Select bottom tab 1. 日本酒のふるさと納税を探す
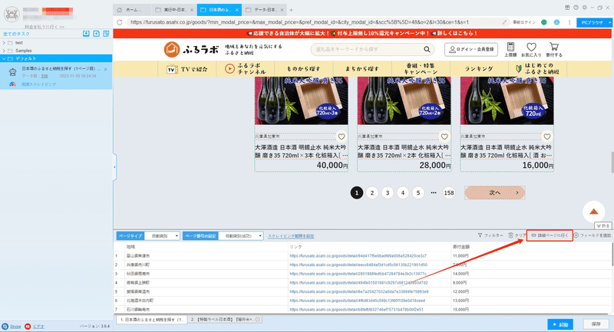 click(x=150, y=320)
